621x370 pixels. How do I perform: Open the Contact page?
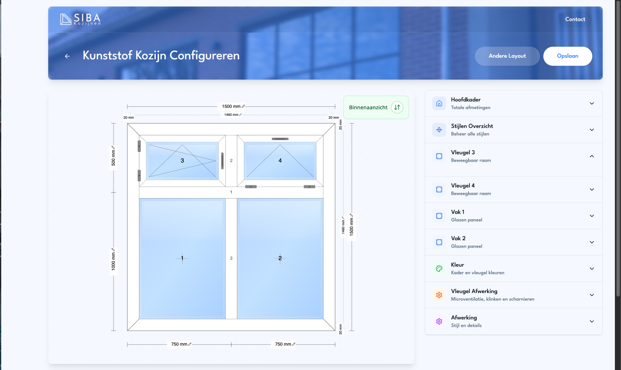click(x=575, y=19)
